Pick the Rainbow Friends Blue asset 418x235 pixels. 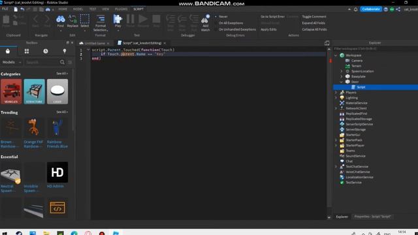click(57, 127)
